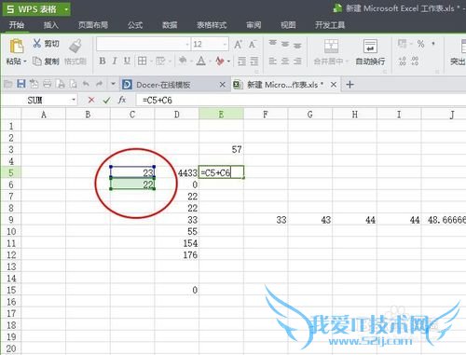Click the font color A icon
466x355 pixels.
201,61
